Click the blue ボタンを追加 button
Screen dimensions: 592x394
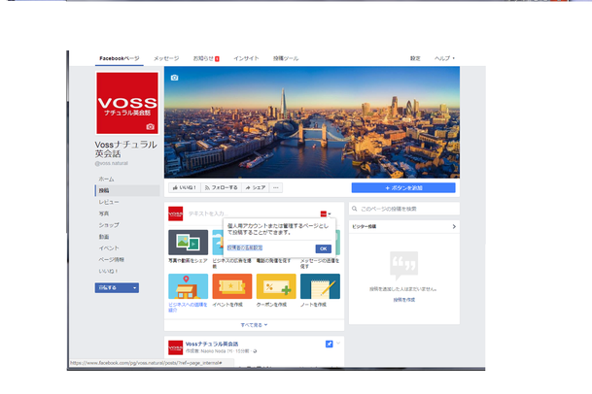pos(403,187)
